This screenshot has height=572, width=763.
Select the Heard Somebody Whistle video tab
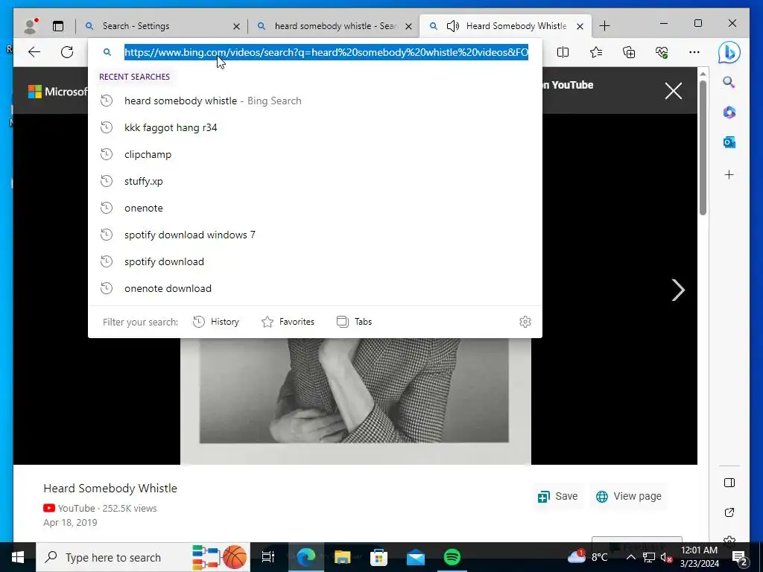(x=506, y=26)
